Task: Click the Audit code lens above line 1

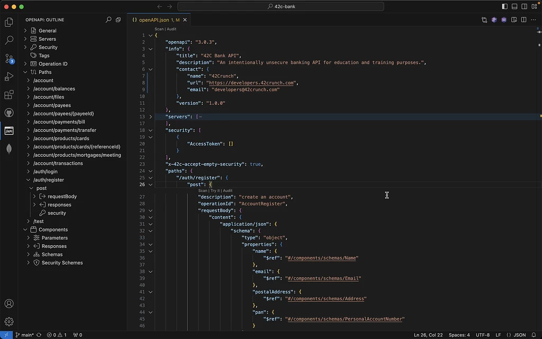Action: tap(171, 29)
